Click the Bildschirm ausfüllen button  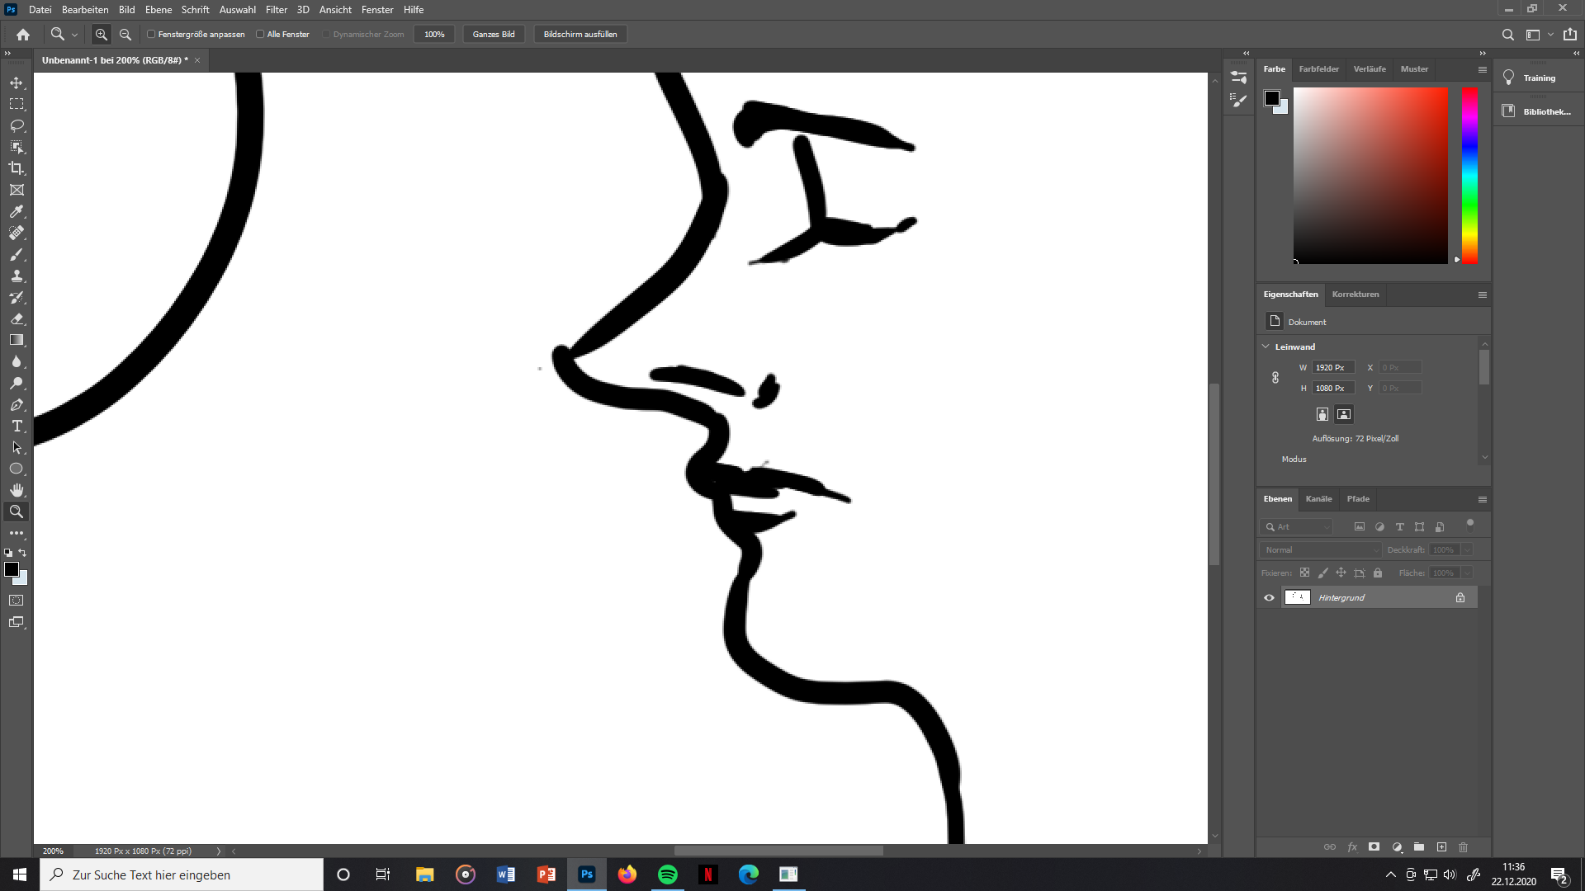(x=580, y=35)
